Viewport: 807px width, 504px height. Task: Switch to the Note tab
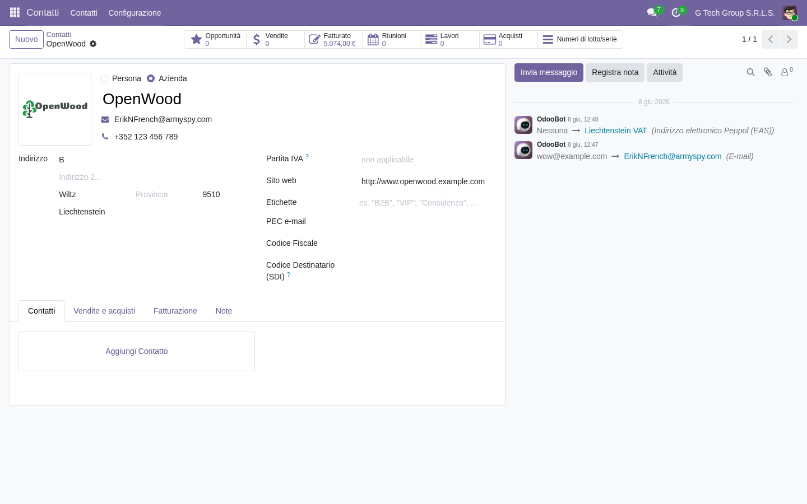point(224,311)
